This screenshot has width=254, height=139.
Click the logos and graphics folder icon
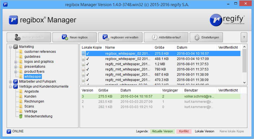(21, 62)
